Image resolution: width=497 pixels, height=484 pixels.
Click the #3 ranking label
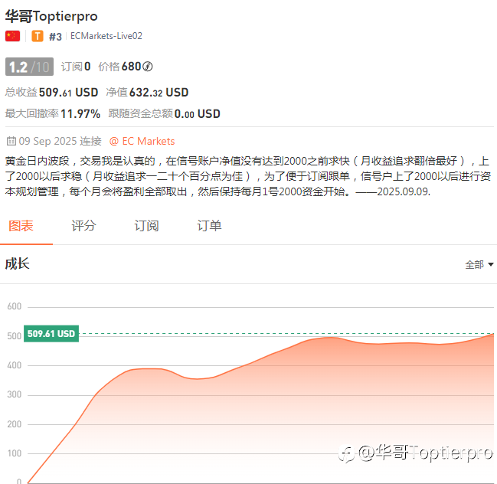click(55, 37)
